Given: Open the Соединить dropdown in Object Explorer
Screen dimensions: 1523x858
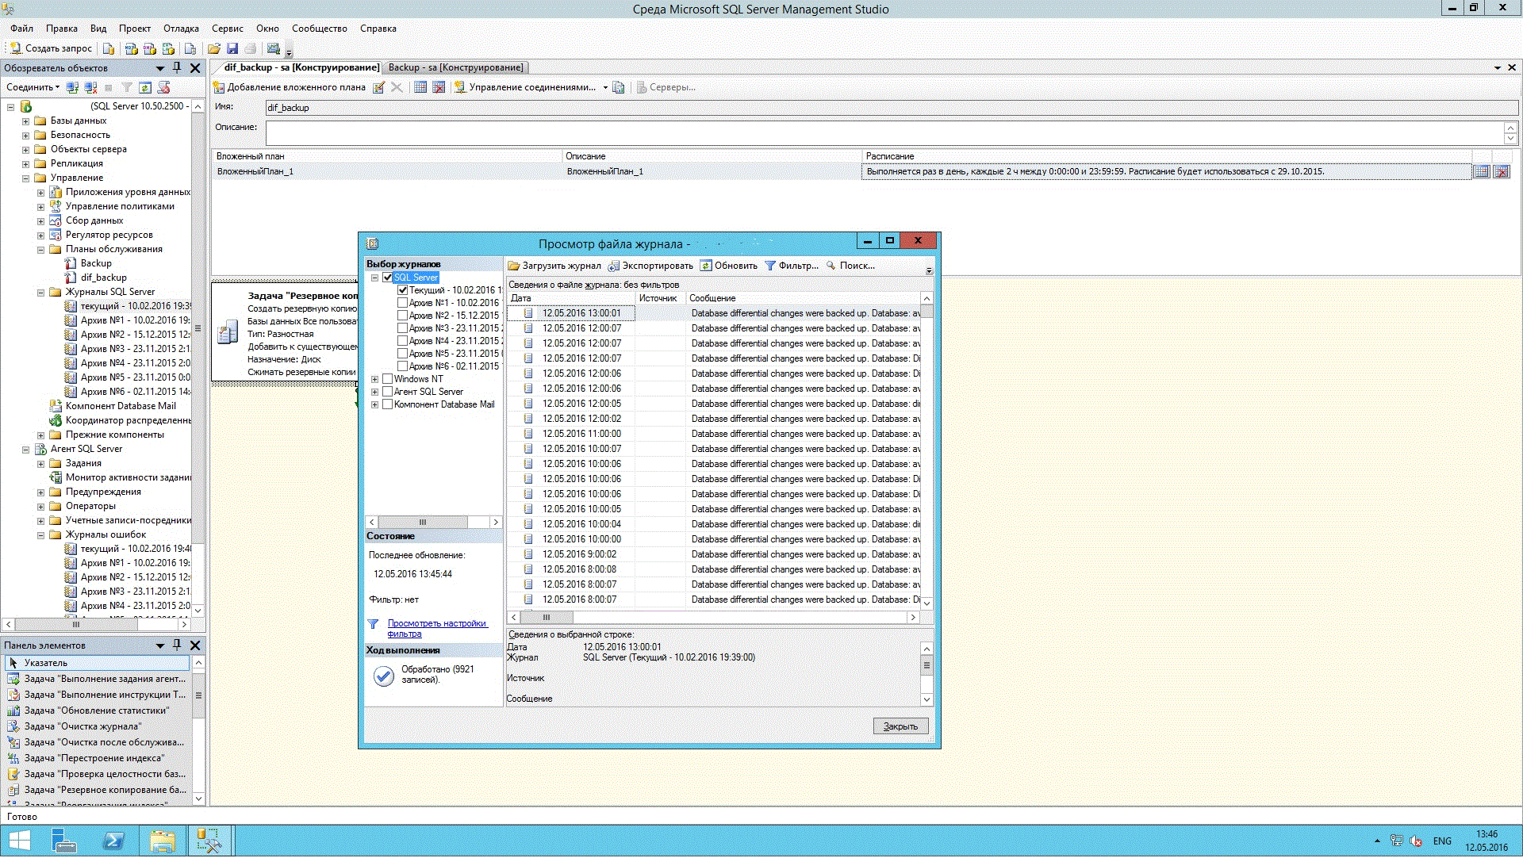Looking at the screenshot, I should [33, 87].
